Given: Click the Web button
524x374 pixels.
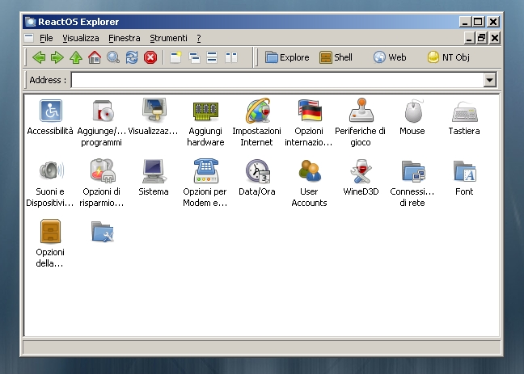Looking at the screenshot, I should (390, 57).
